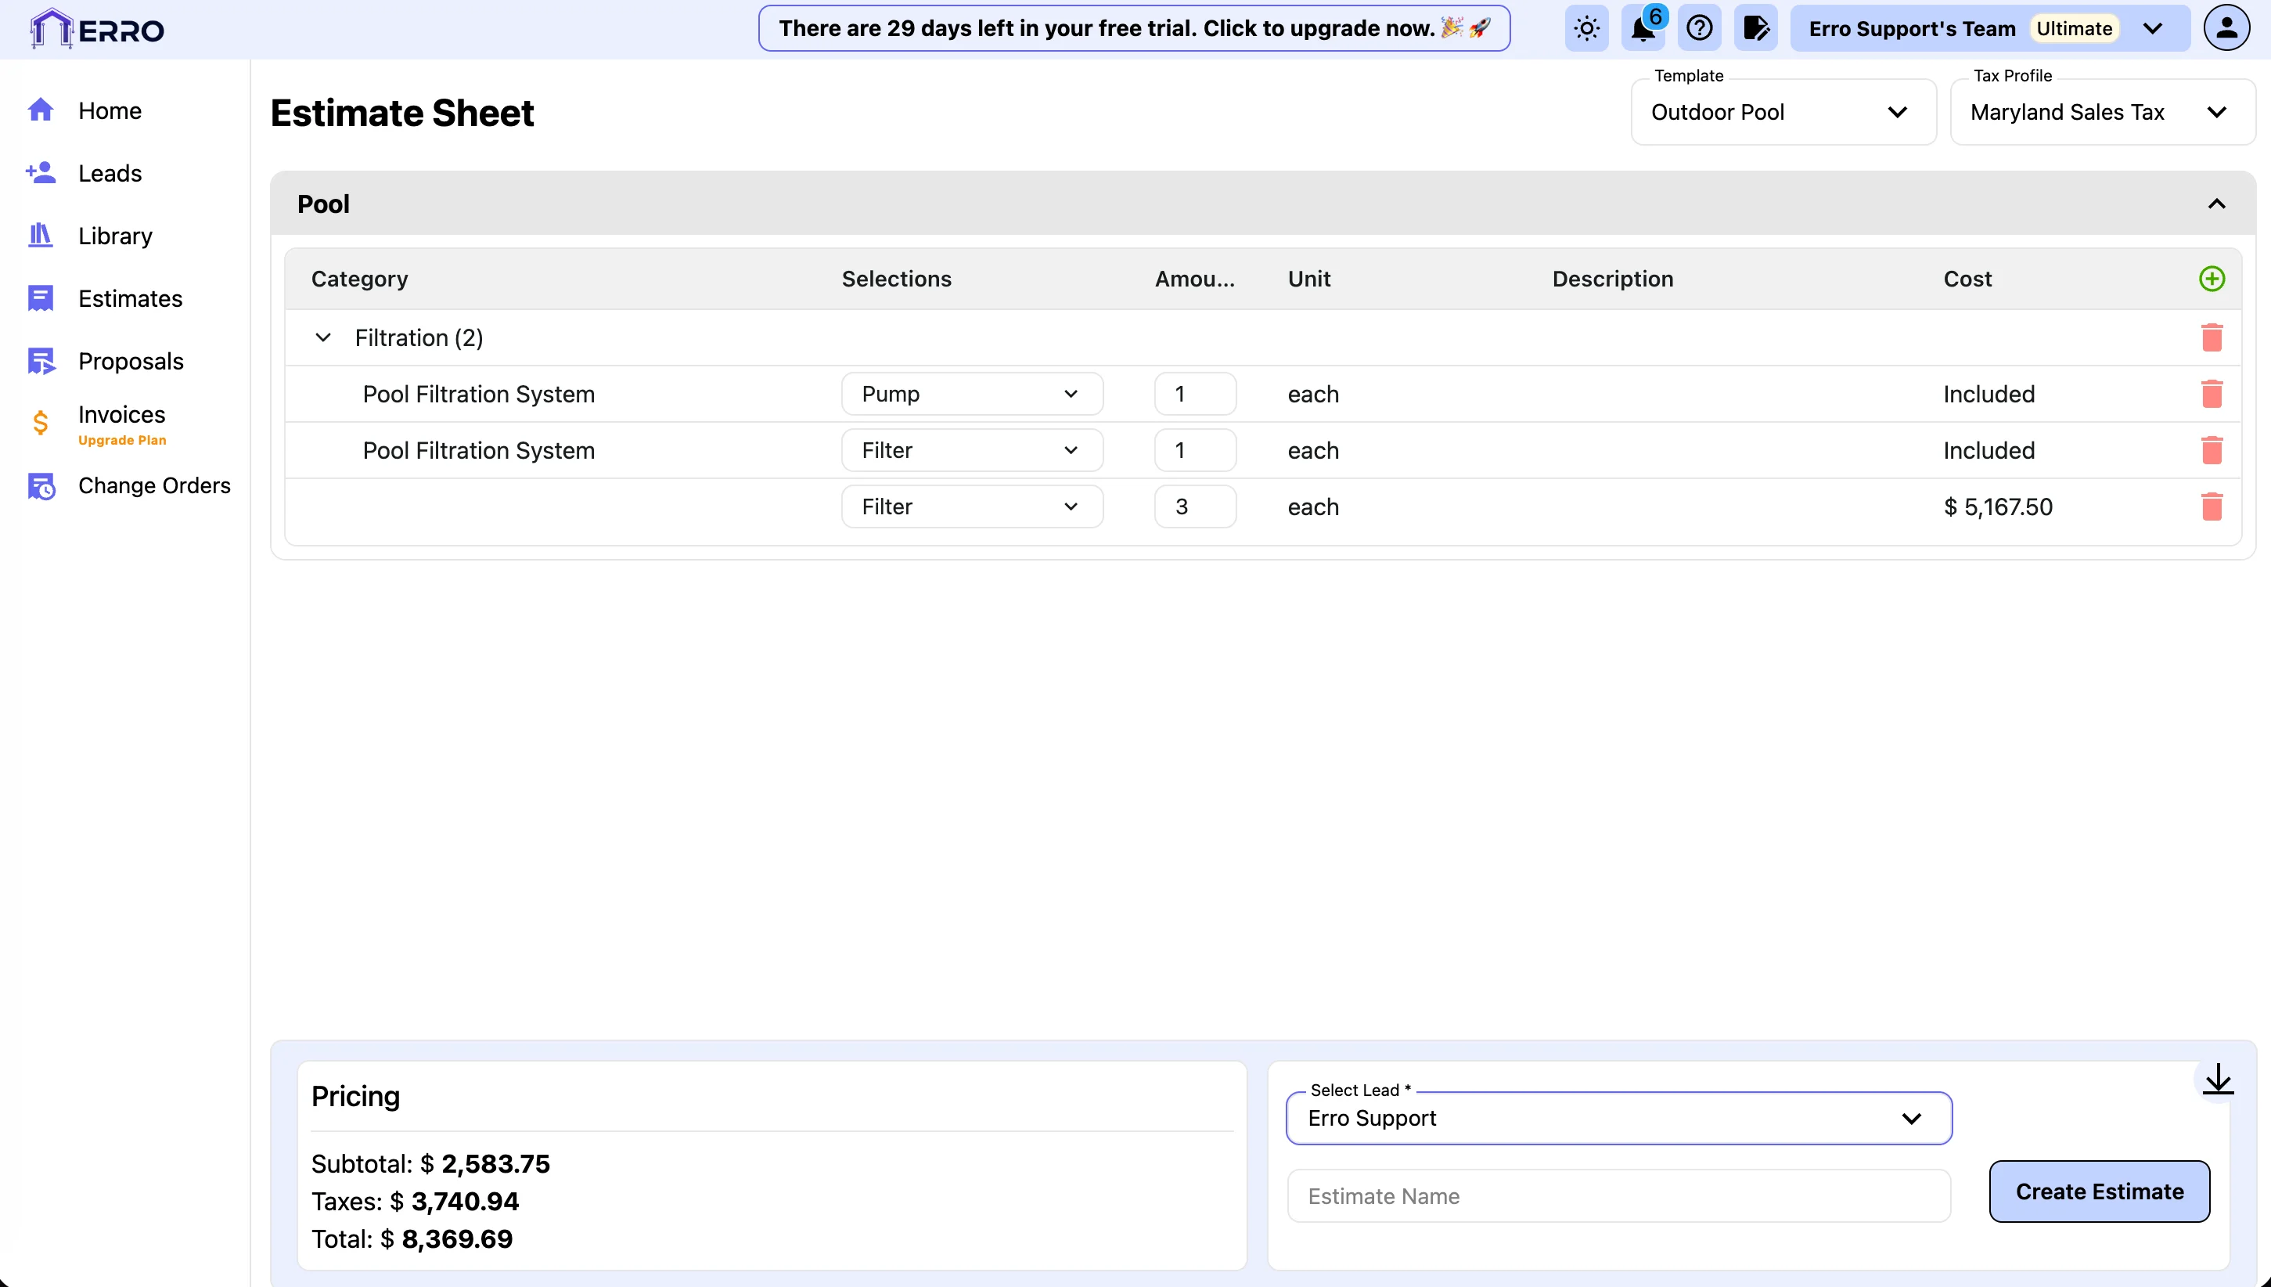The width and height of the screenshot is (2271, 1287).
Task: Delete the $5,167.50 Filter row
Action: coord(2211,507)
